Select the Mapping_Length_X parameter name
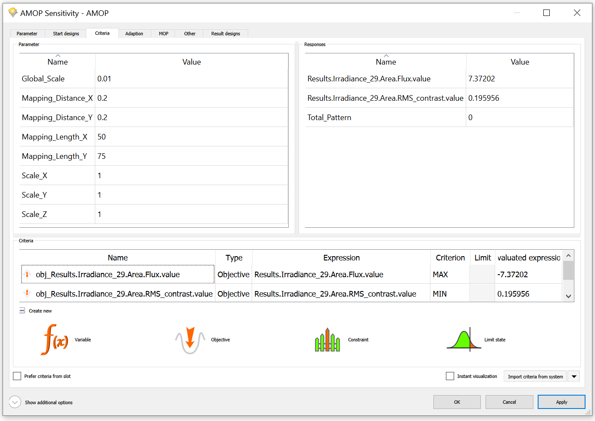 (x=55, y=137)
